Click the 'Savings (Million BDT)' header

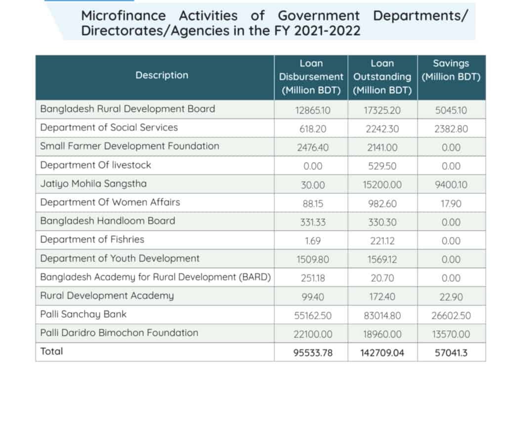451,70
